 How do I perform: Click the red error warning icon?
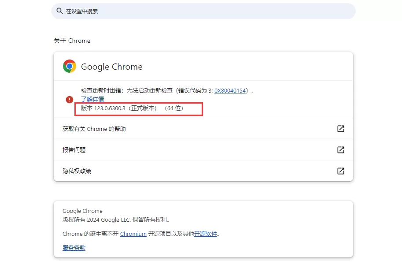point(70,100)
